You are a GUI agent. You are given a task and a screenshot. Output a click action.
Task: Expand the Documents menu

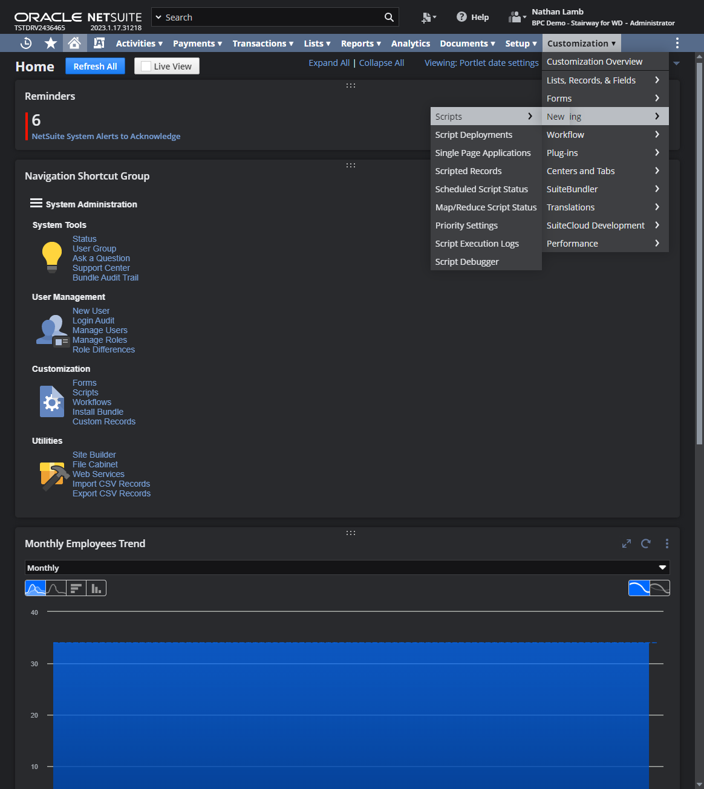tap(468, 44)
